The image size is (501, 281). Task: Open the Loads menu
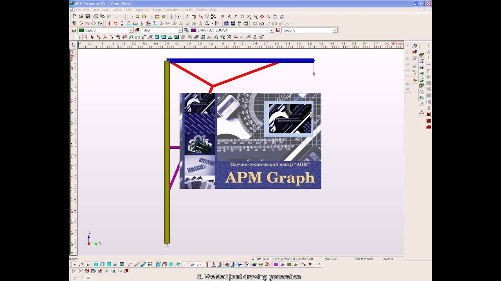coord(117,10)
